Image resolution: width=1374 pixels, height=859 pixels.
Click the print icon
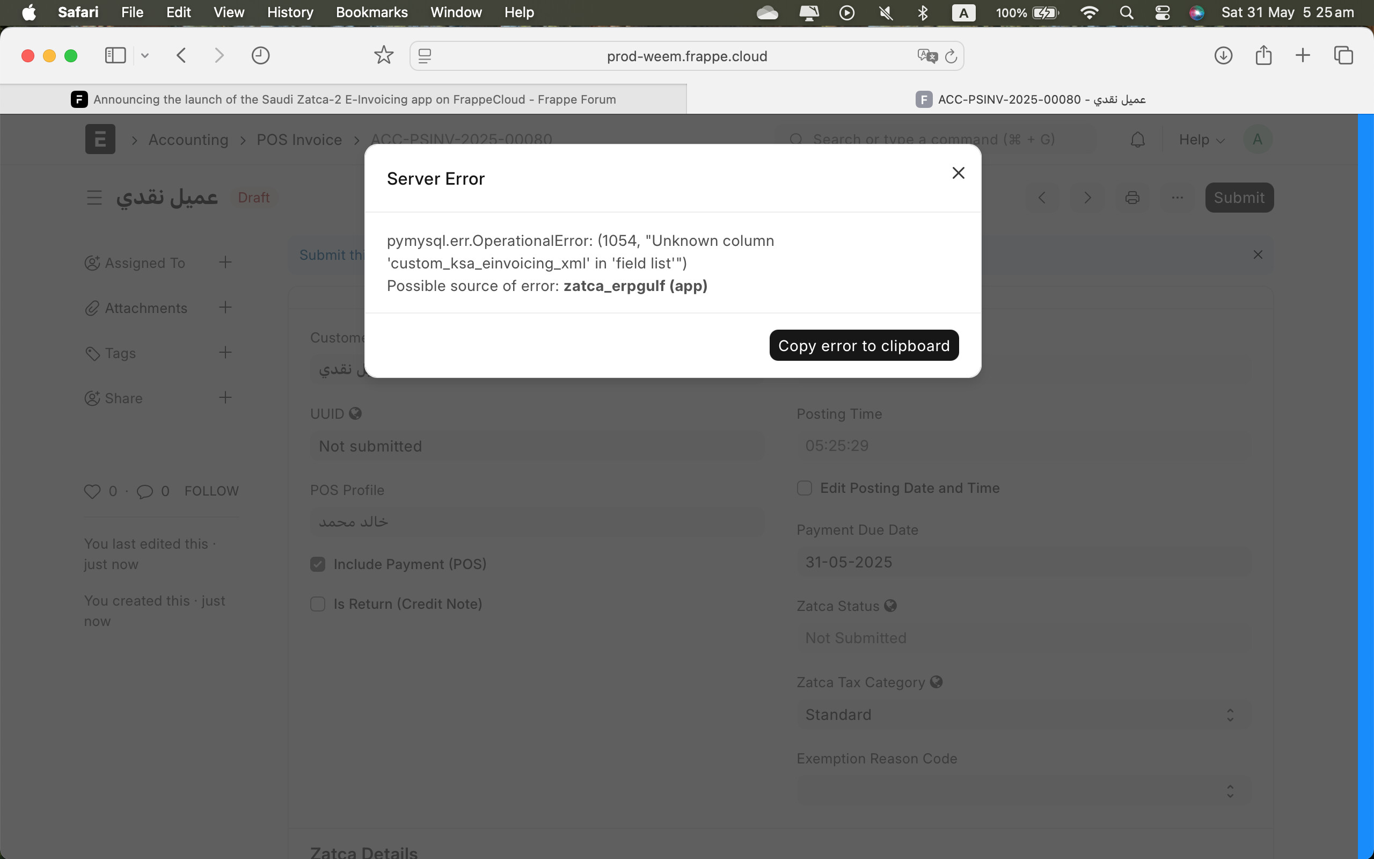pyautogui.click(x=1132, y=198)
